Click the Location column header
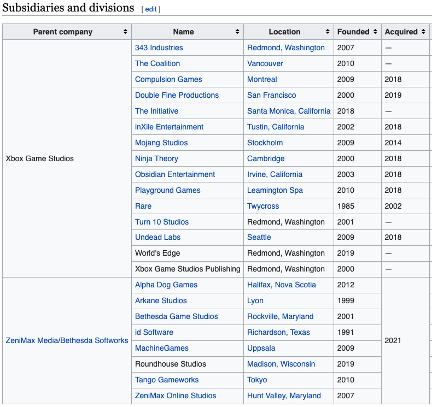The width and height of the screenshot is (432, 407). (289, 32)
